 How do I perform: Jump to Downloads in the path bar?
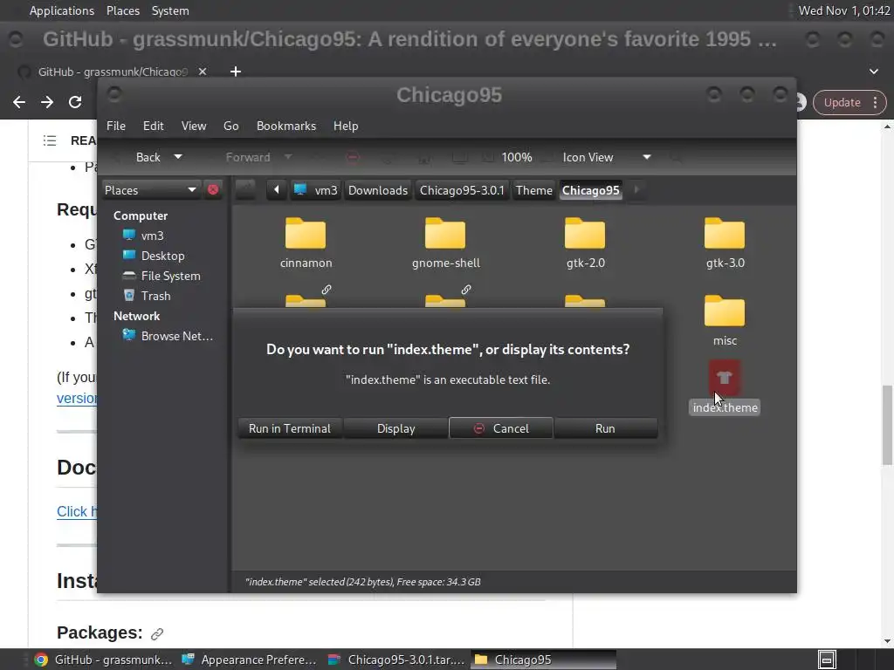378,190
